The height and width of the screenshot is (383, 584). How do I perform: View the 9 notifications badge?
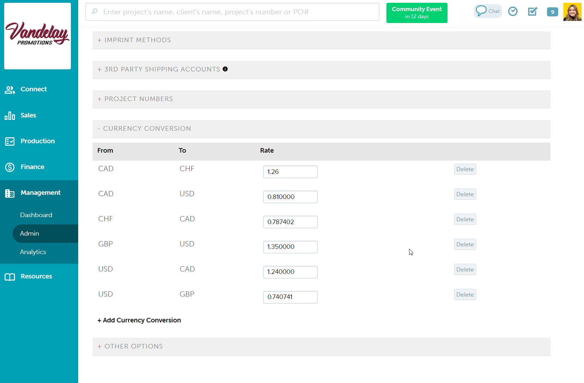[552, 12]
